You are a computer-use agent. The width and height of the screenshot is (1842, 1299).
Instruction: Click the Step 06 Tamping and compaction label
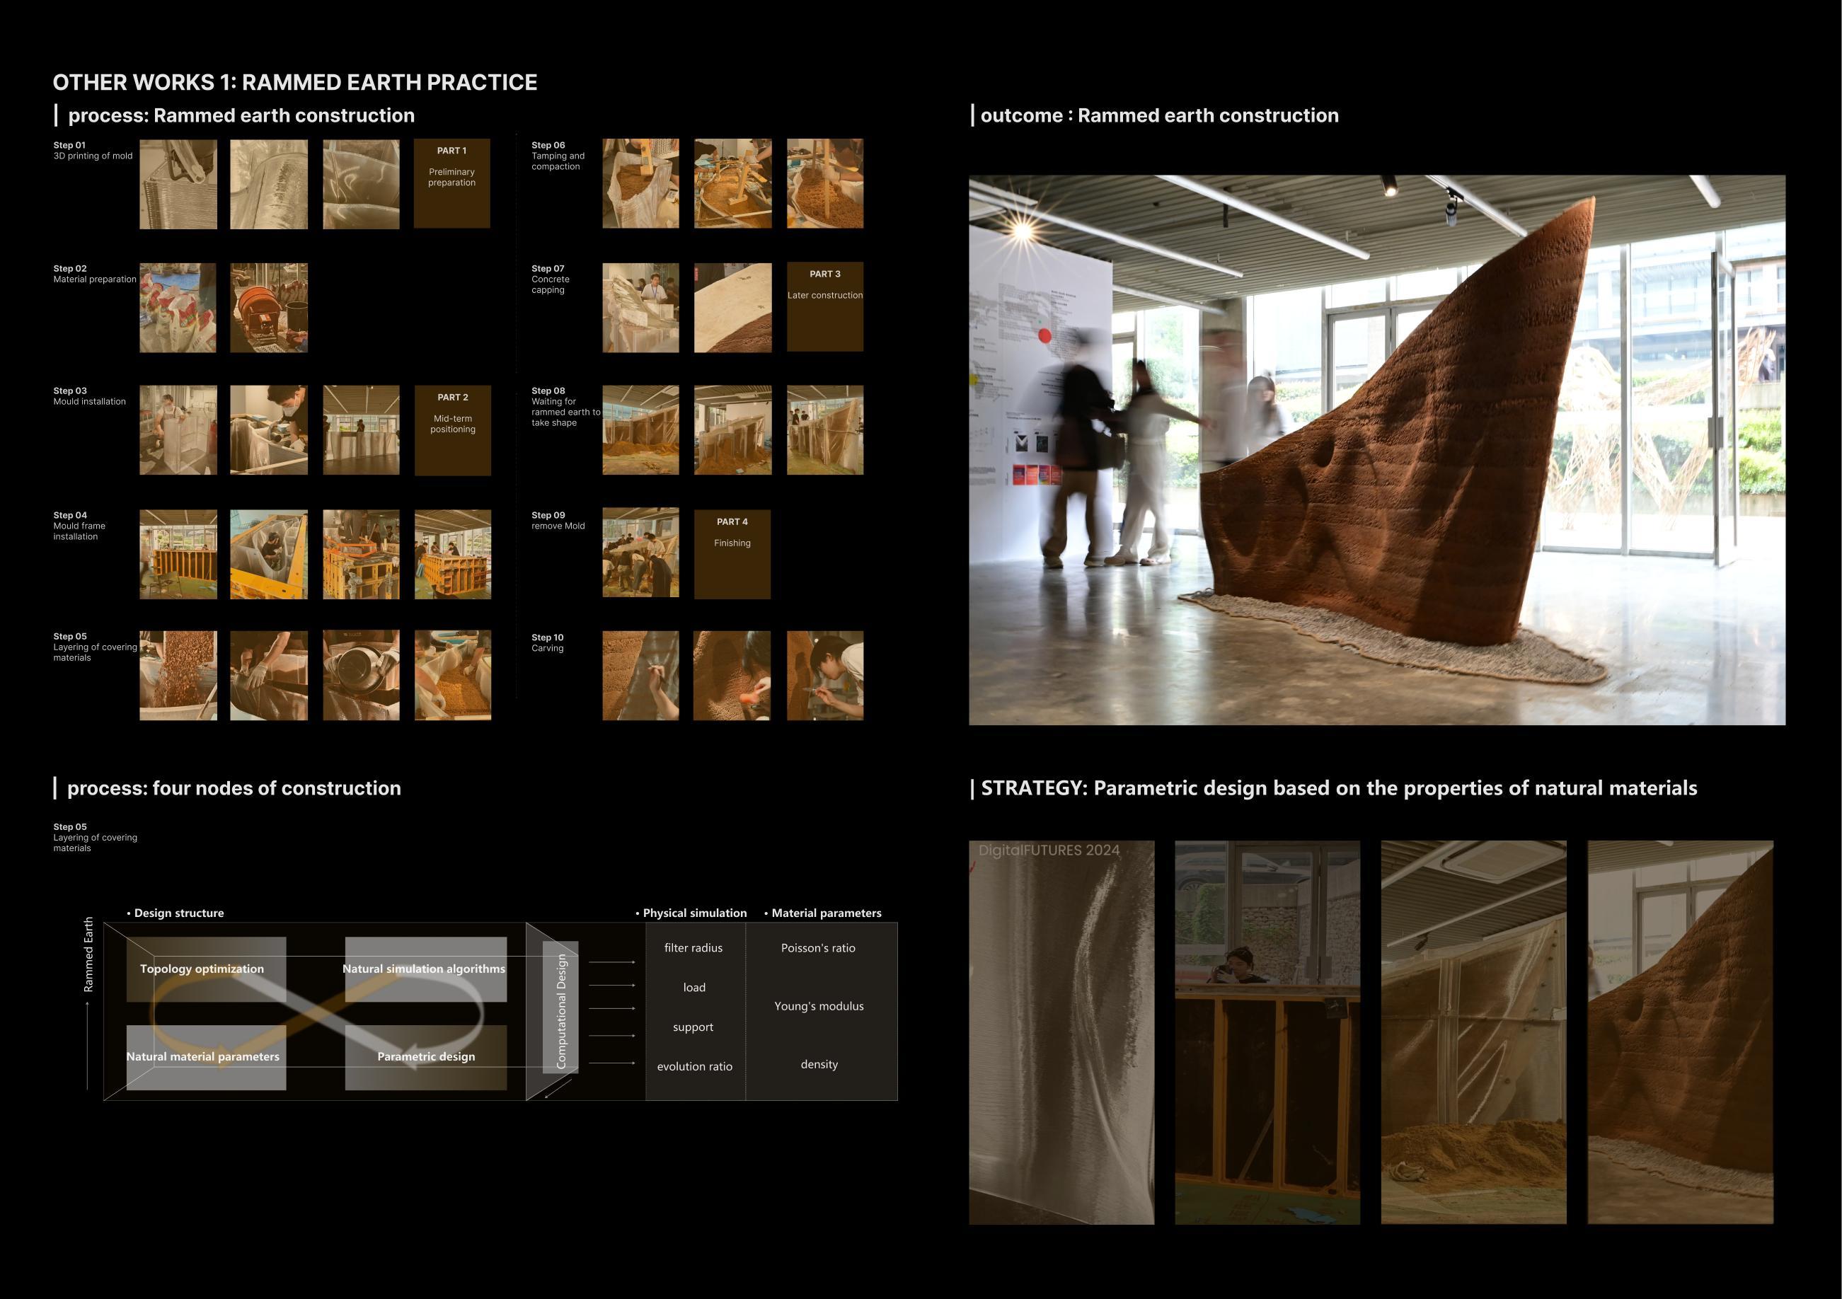558,156
